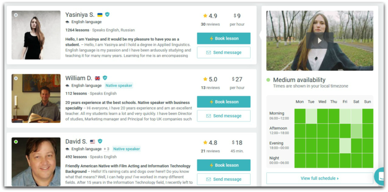Expand View full schedule link
Viewport: 388px width, 192px height.
pos(319,178)
